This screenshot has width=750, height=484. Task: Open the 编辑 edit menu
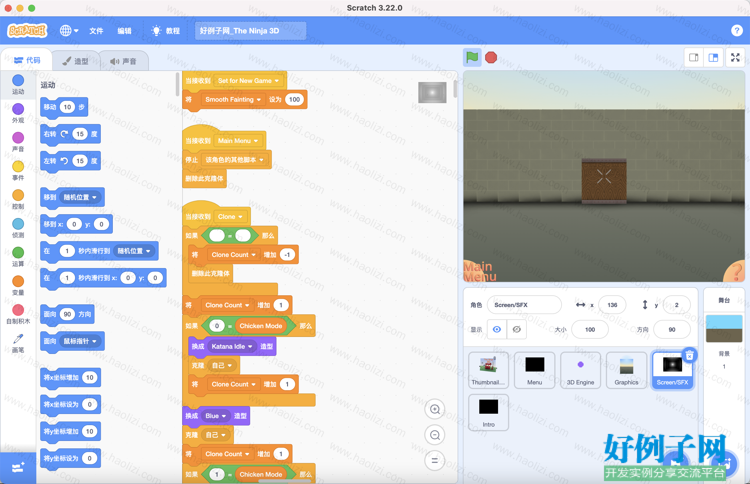tap(125, 31)
